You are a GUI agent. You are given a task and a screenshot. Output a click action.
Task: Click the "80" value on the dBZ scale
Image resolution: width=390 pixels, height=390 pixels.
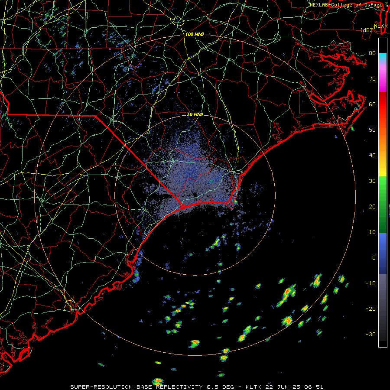(x=372, y=53)
